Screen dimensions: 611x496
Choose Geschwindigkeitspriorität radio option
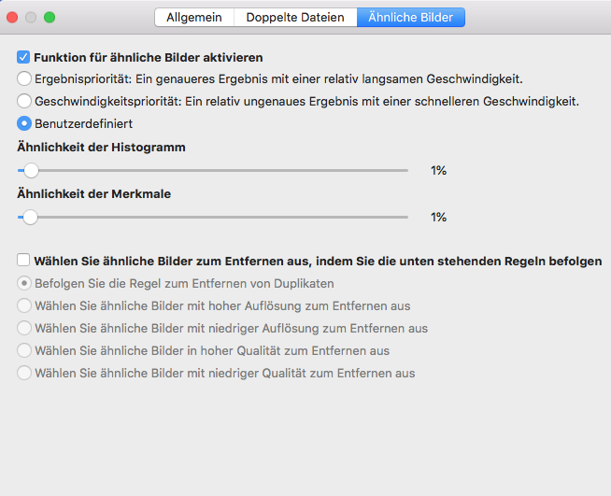tap(24, 101)
